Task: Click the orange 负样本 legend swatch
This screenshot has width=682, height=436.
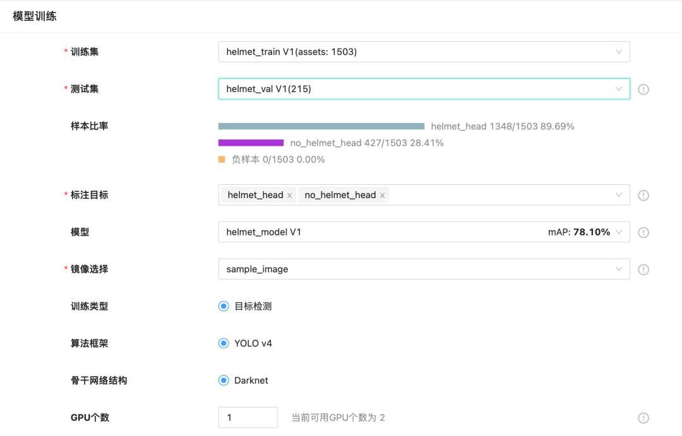Action: (x=222, y=160)
